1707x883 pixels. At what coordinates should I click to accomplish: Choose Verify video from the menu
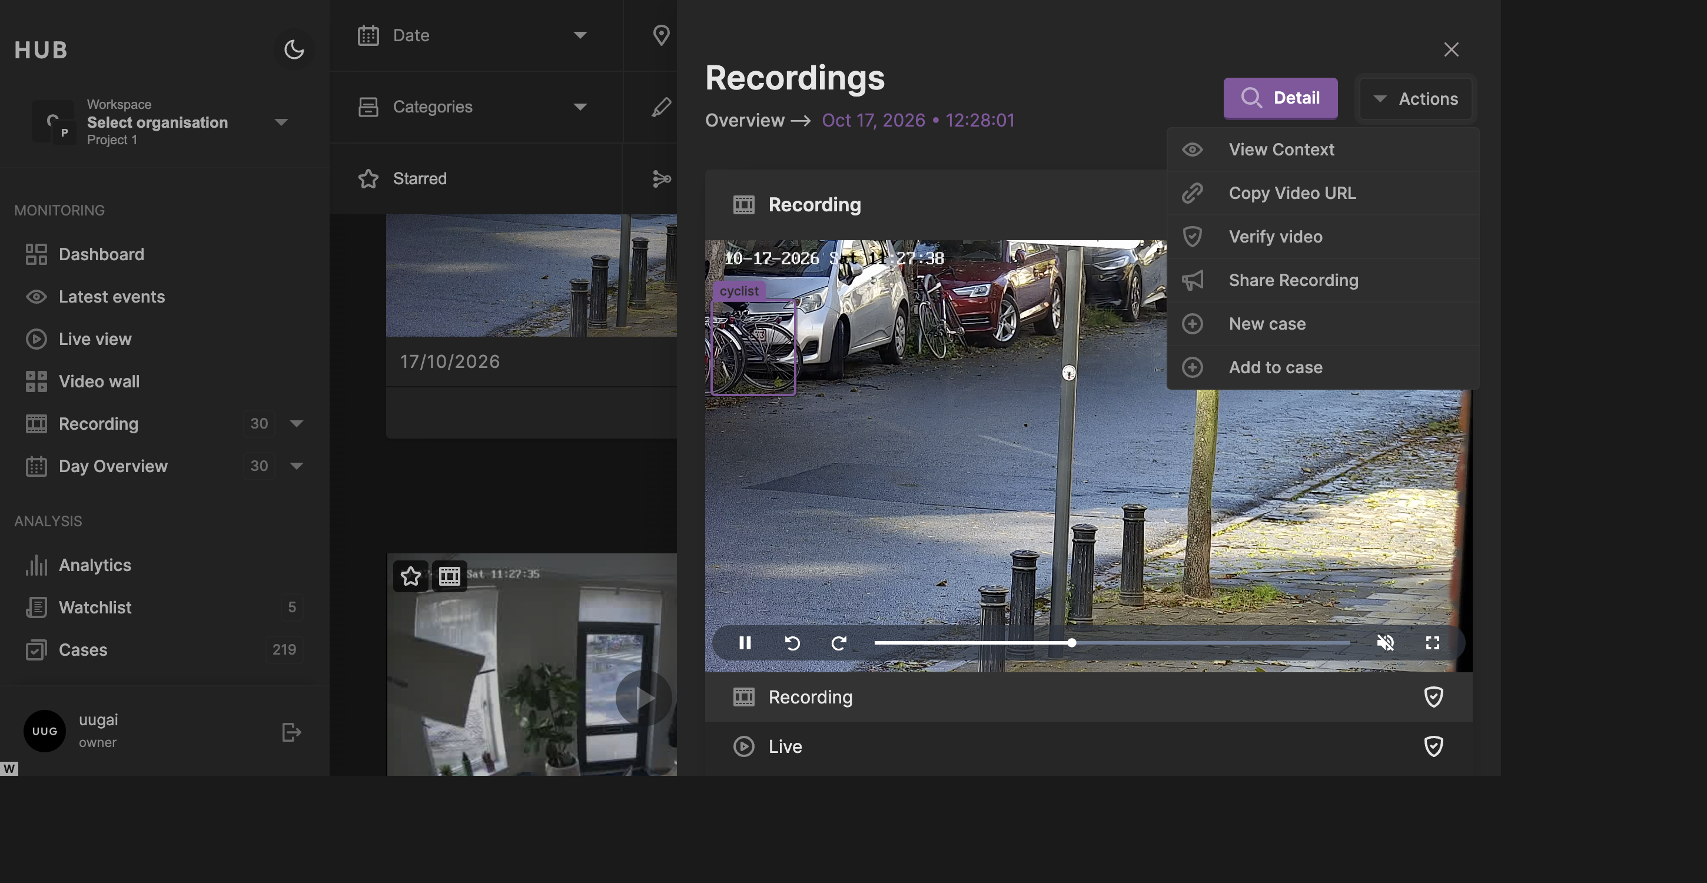tap(1323, 237)
